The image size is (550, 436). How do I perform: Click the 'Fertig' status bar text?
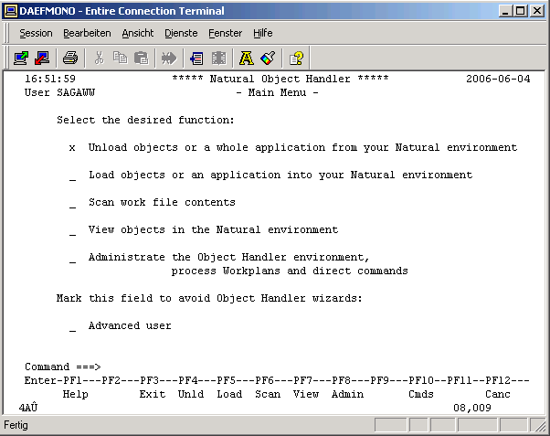[16, 425]
